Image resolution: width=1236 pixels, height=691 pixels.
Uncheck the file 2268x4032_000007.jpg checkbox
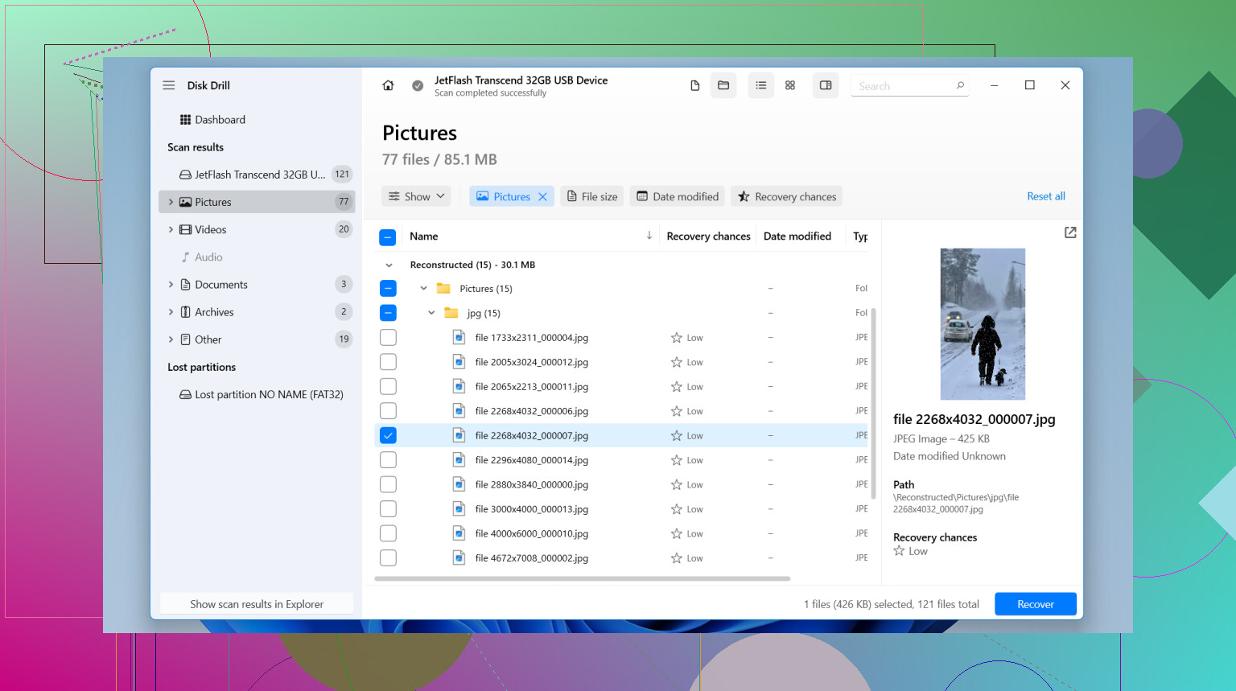388,435
